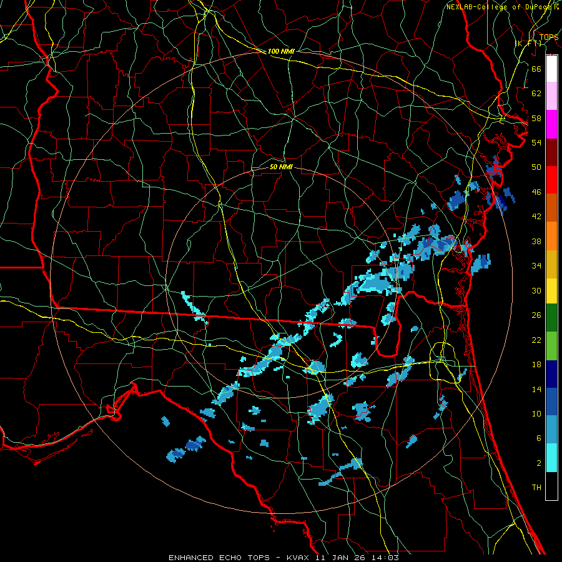Image resolution: width=562 pixels, height=562 pixels.
Task: Click the gold legend swatch
Action: (x=551, y=264)
